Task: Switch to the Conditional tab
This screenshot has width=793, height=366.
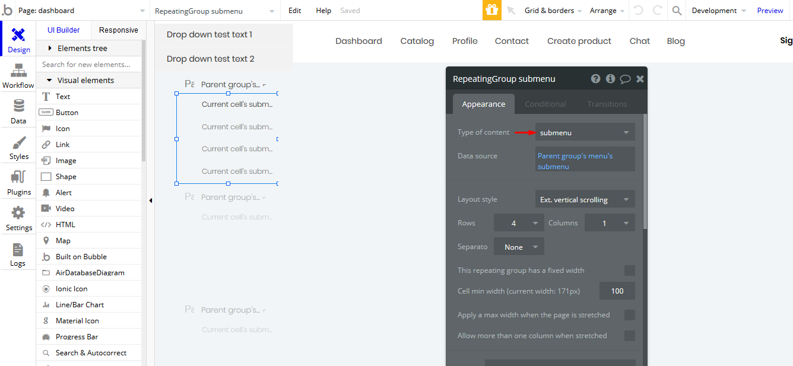Action: pyautogui.click(x=545, y=104)
